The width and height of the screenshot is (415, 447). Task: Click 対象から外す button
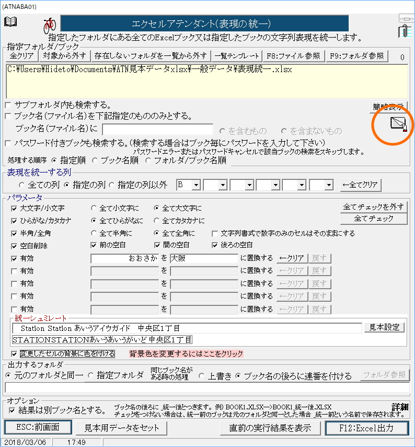tap(64, 56)
